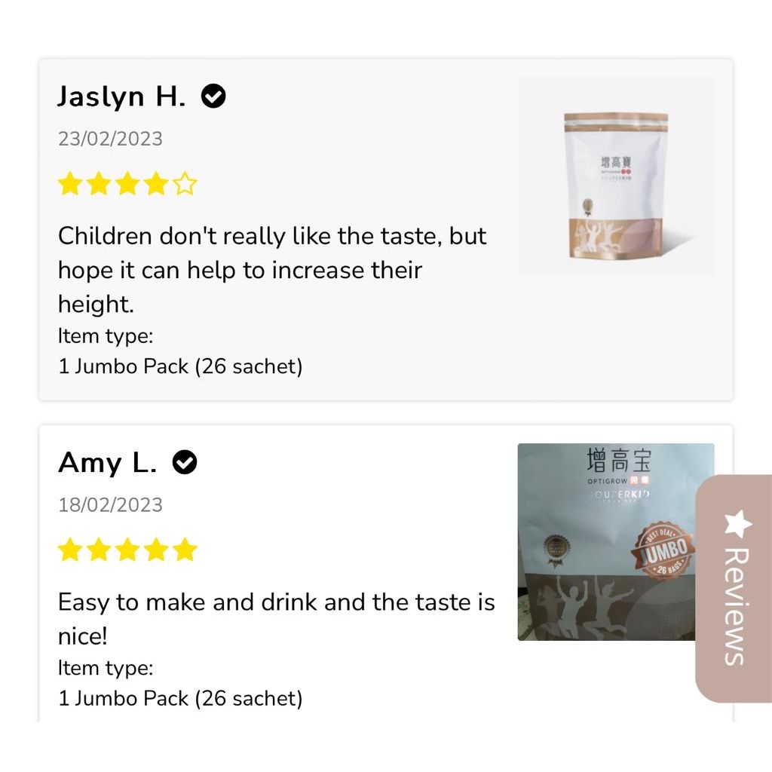Click verified badge next to Jaslyn H.
This screenshot has width=772, height=772.
tap(213, 96)
